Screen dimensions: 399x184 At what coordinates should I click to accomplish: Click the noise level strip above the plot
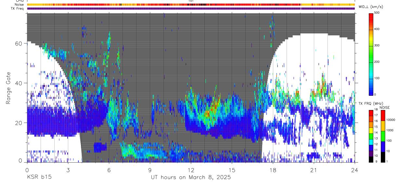pos(191,5)
